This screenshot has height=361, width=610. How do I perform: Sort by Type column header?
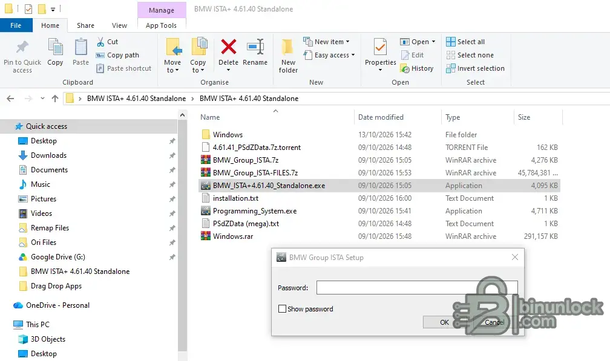(x=453, y=117)
